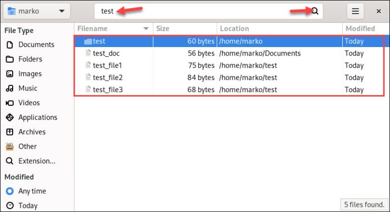Open the marko folder dropdown
This screenshot has height=212, width=390.
click(x=37, y=11)
